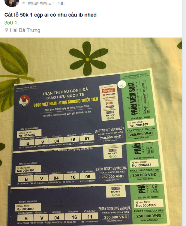Viewport: 186px width, 226px height.
Task: Click seat number 09 on the second ticket
Action: (88, 176)
